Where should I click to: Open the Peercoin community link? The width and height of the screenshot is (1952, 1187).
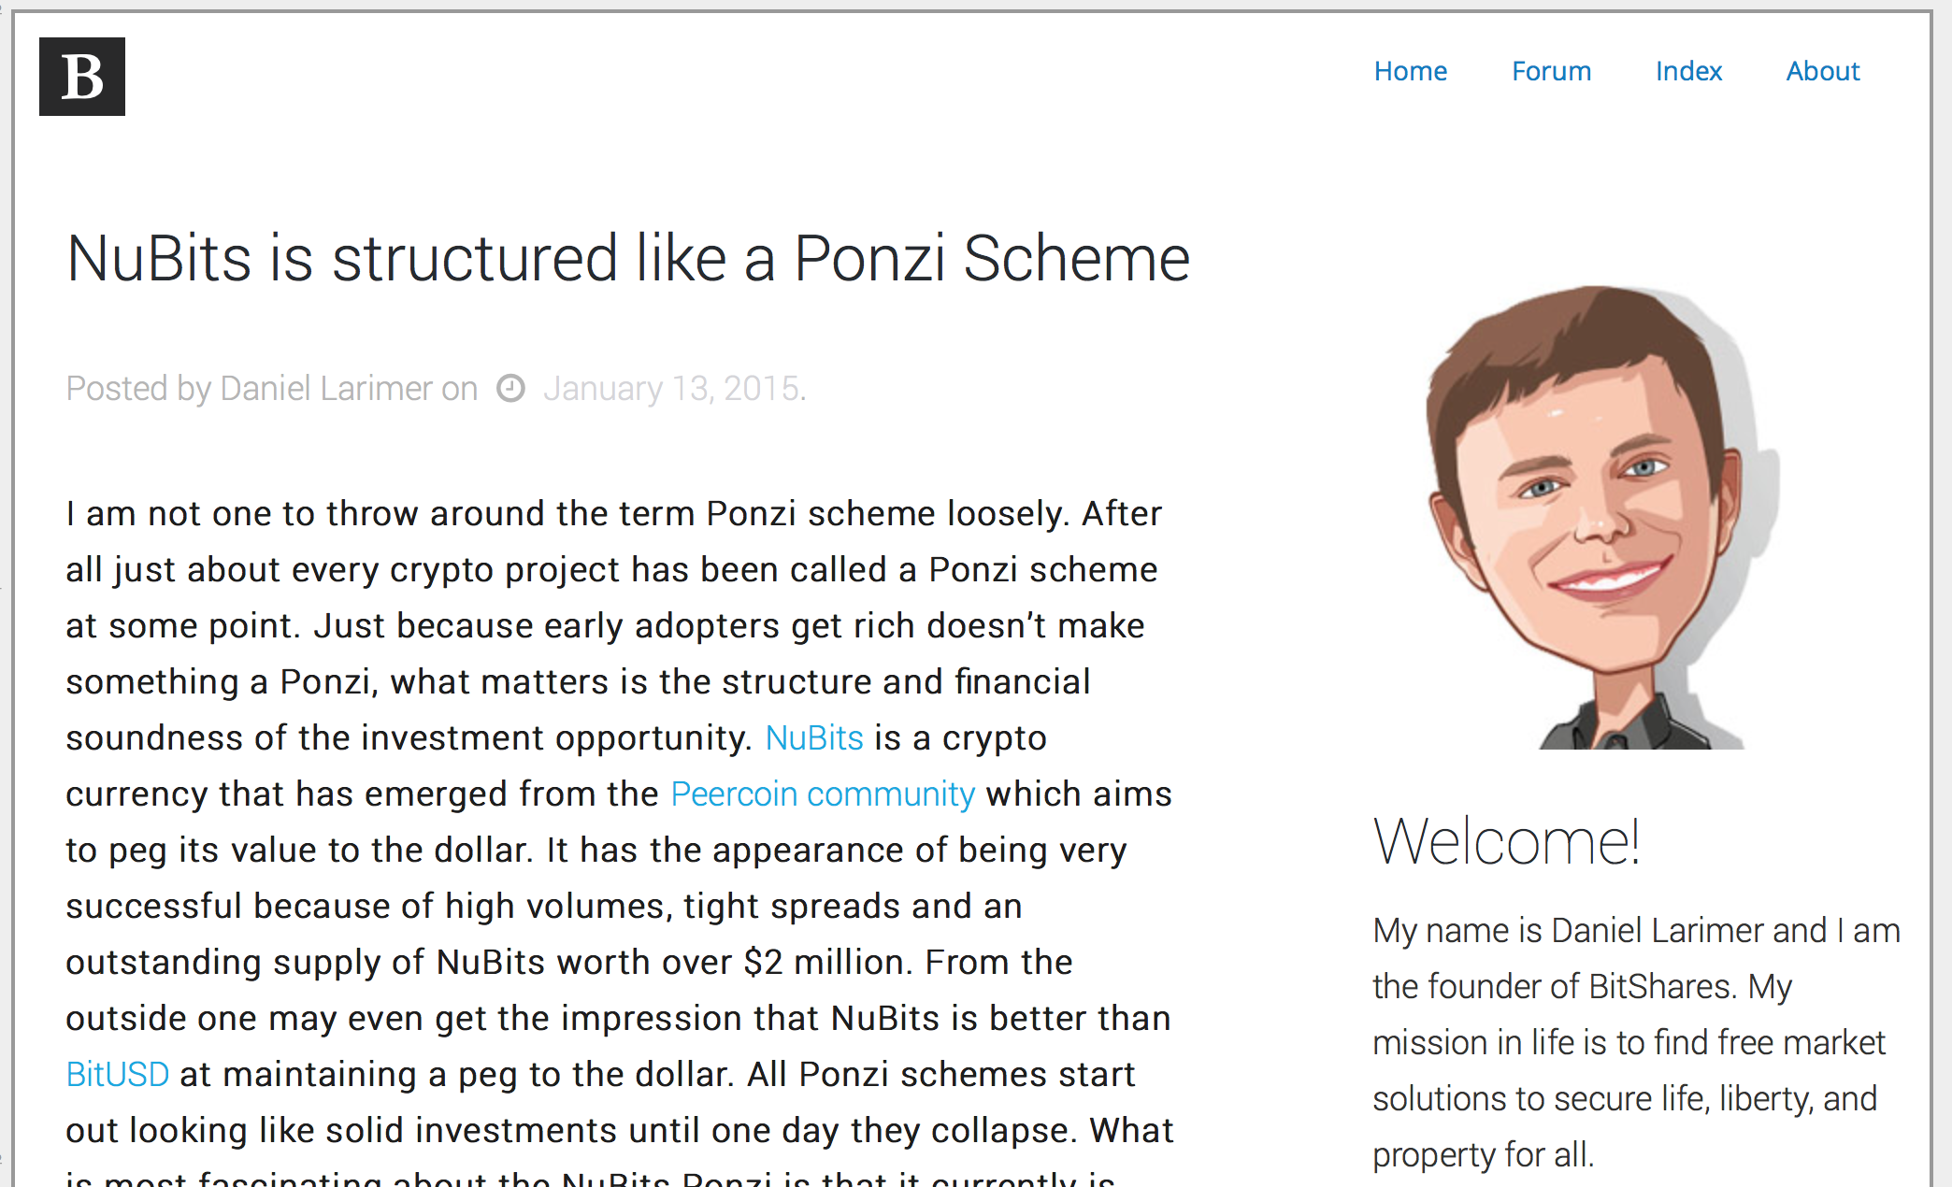tap(823, 794)
